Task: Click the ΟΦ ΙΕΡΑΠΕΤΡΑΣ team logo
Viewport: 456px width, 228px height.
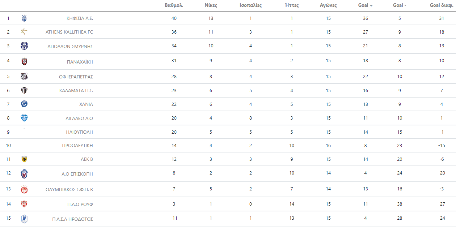Action: 24,77
